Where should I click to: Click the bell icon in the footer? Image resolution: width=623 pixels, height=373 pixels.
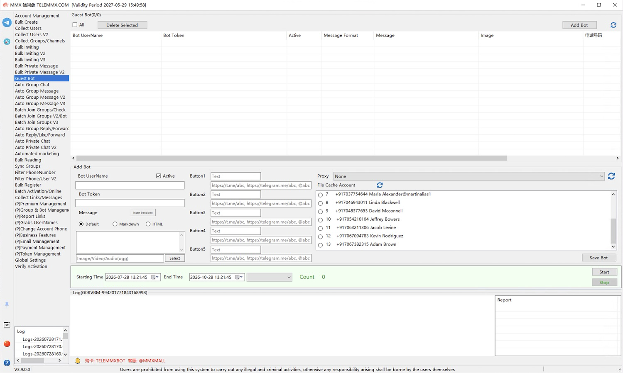pos(77,361)
